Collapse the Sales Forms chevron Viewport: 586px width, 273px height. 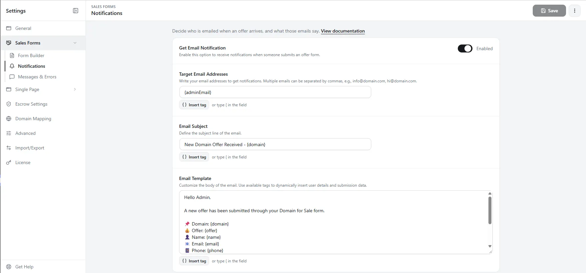tap(75, 43)
